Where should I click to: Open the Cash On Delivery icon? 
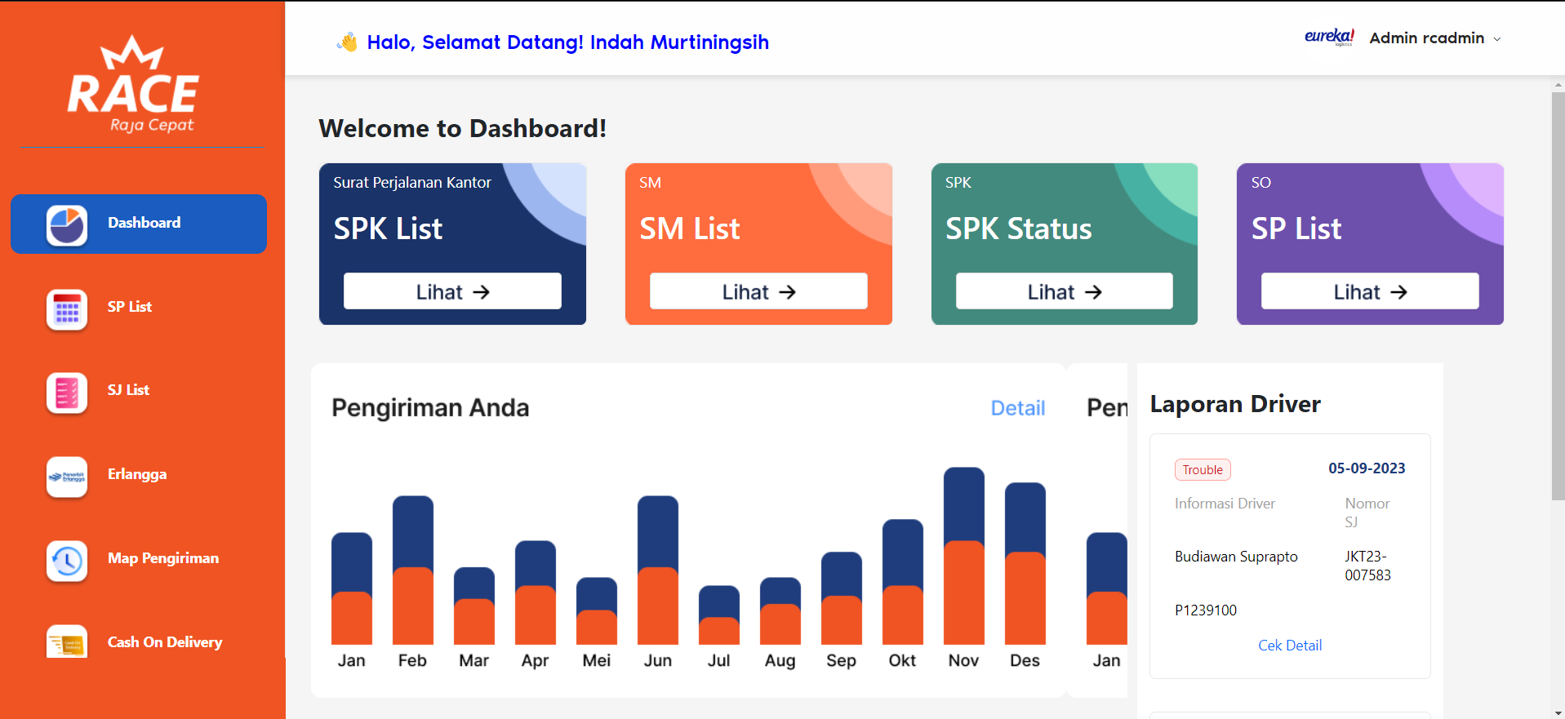pyautogui.click(x=67, y=642)
